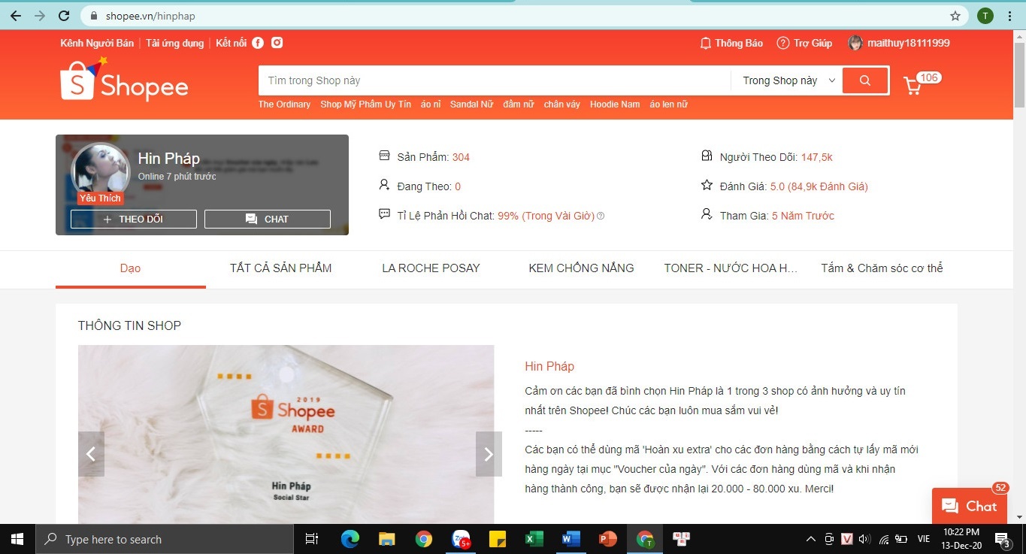Click the Người Theo Dõi: 147,5k stat
The height and width of the screenshot is (554, 1026).
(x=767, y=157)
